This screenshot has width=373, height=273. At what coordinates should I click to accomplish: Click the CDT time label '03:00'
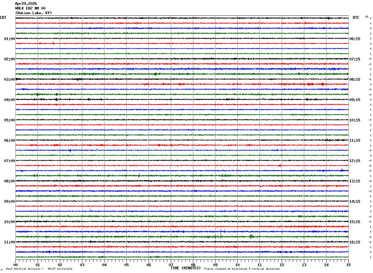(x=10, y=79)
